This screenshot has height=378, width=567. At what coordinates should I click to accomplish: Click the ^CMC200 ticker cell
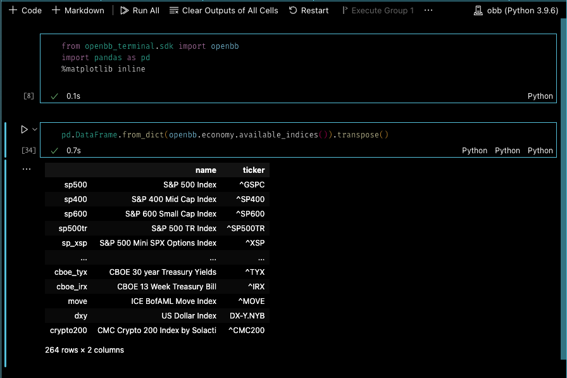coord(247,331)
